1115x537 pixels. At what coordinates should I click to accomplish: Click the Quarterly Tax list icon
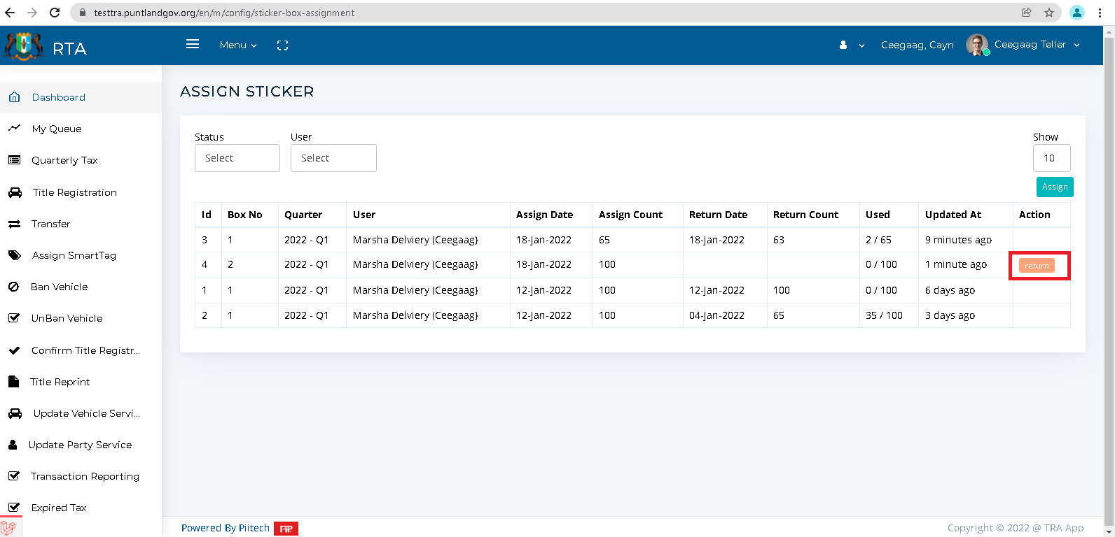14,160
